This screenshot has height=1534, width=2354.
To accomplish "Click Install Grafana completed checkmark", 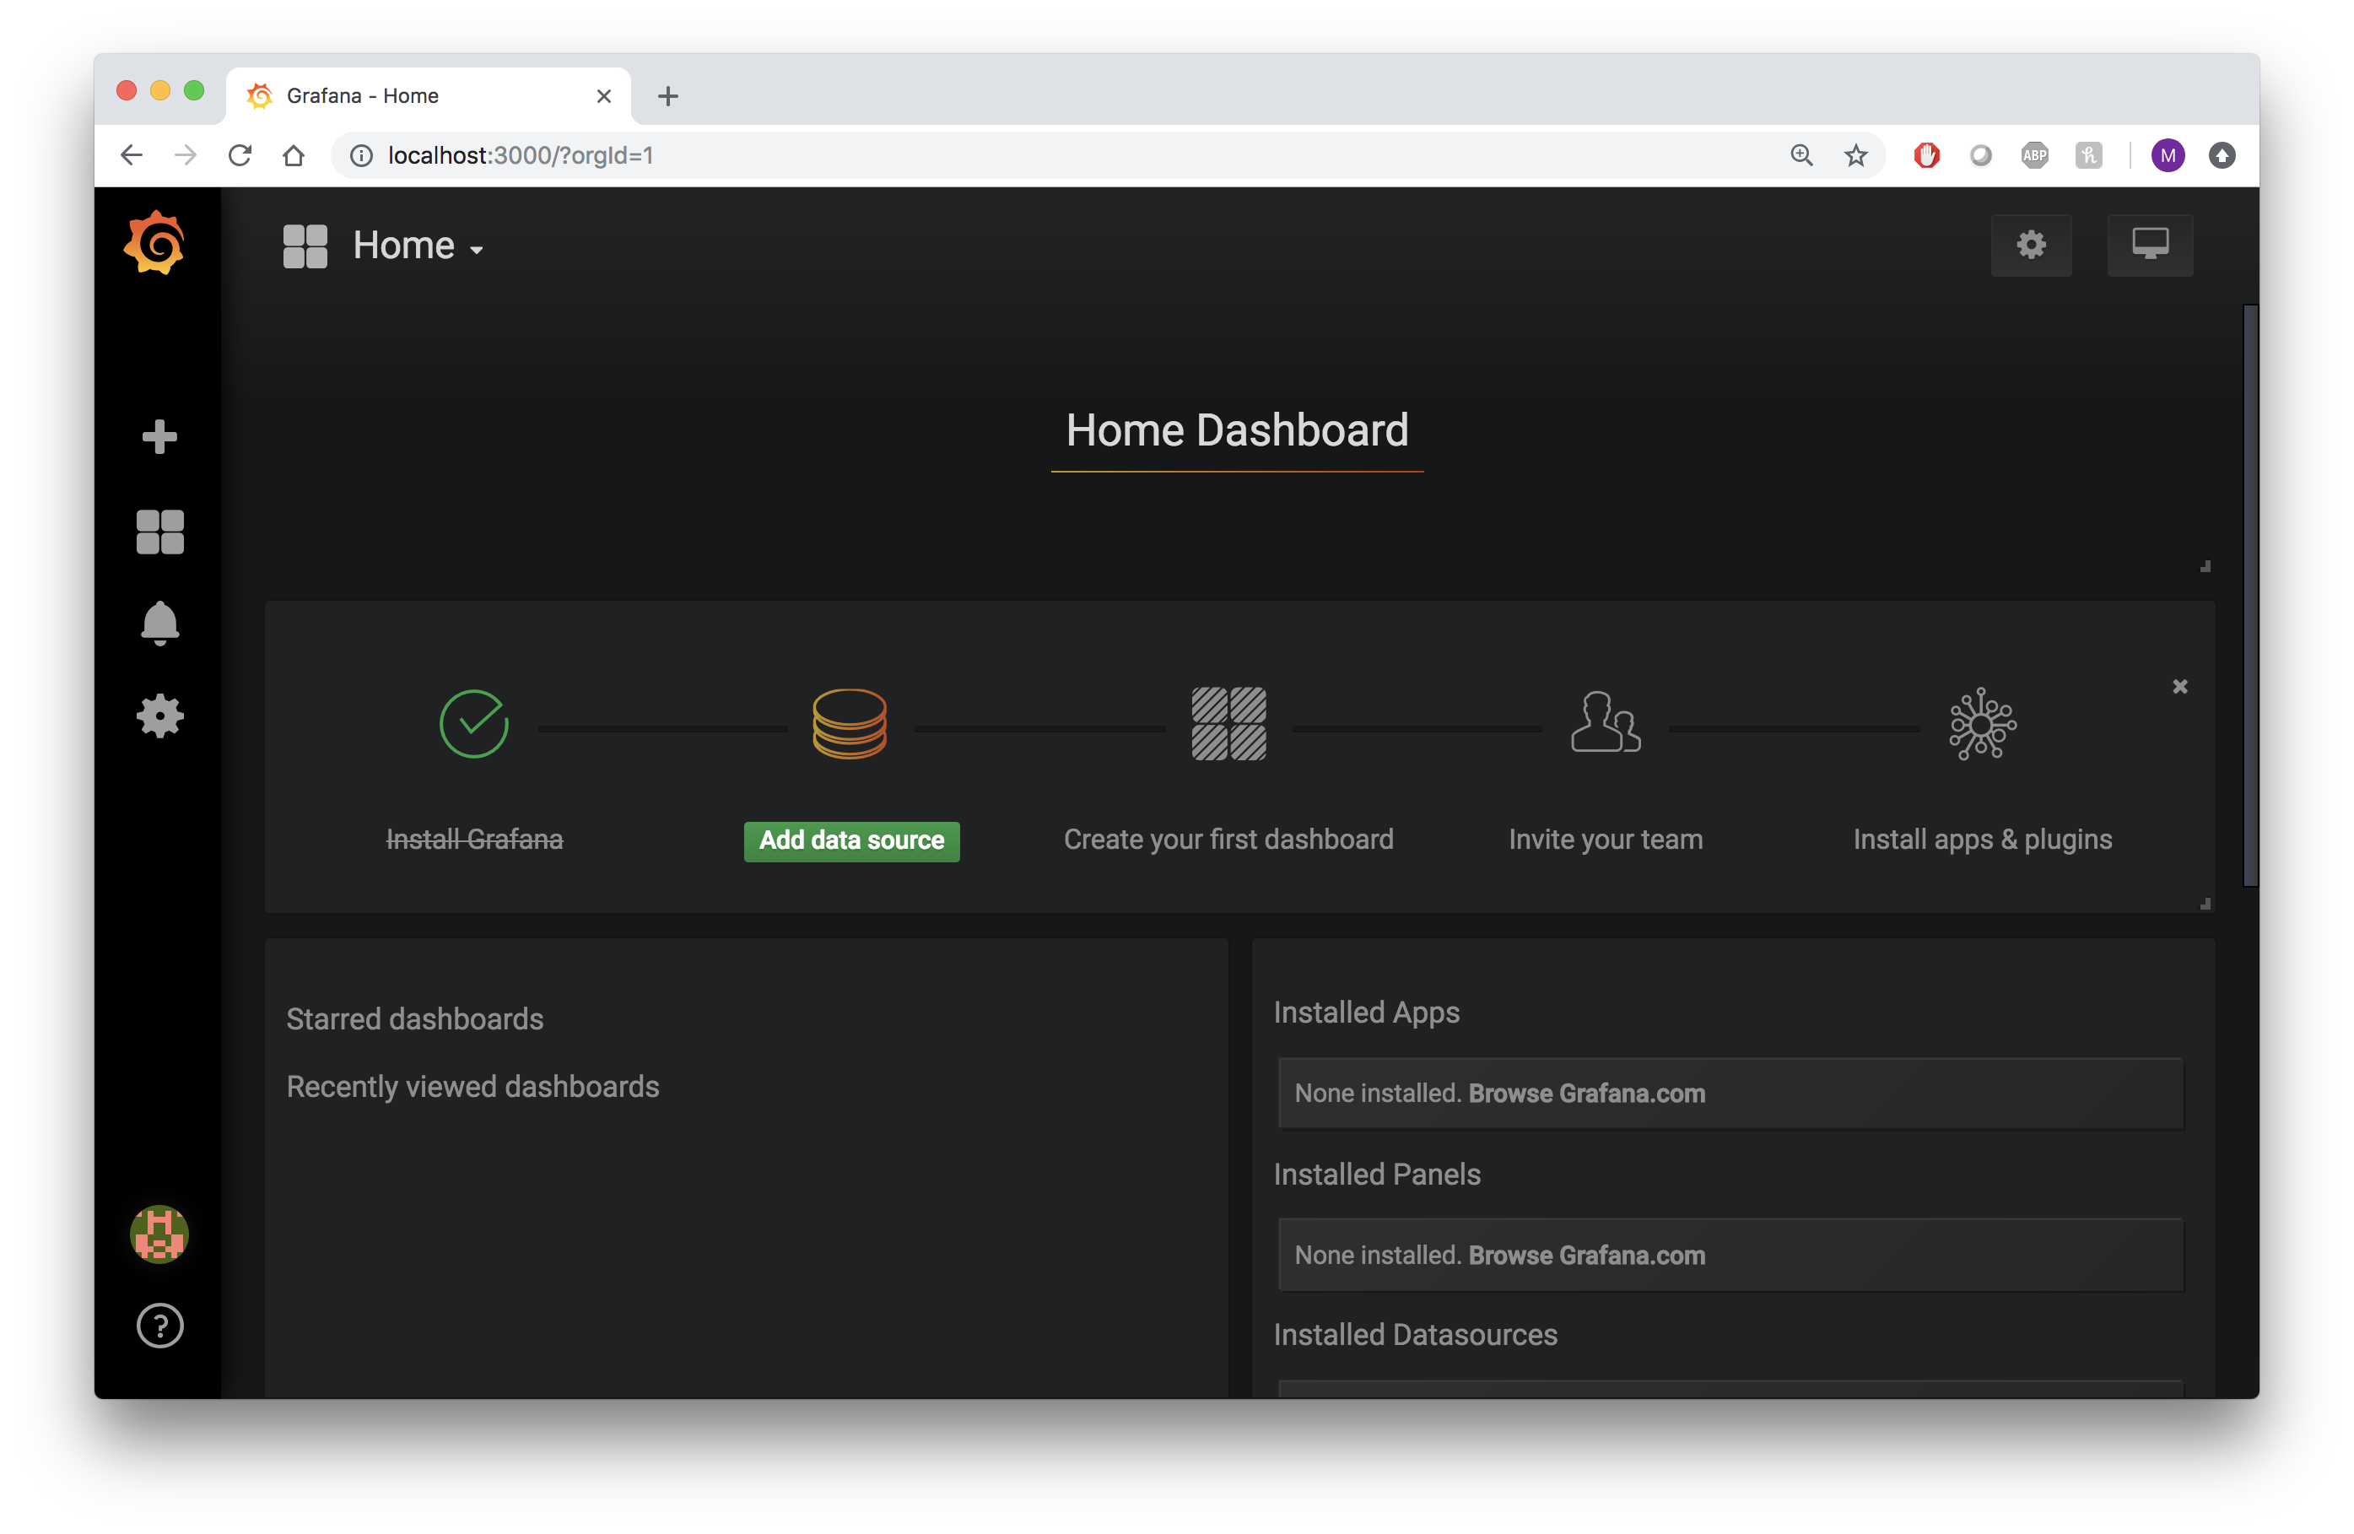I will click(473, 722).
